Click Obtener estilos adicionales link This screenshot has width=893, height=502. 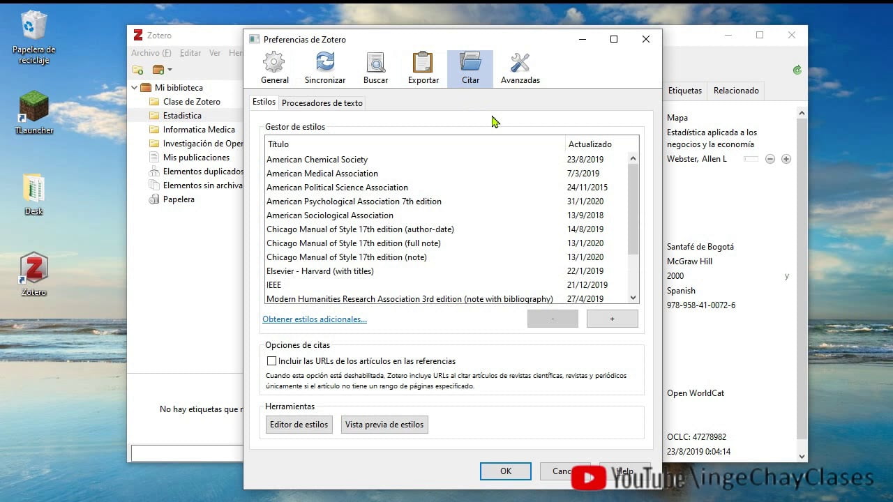pos(315,319)
